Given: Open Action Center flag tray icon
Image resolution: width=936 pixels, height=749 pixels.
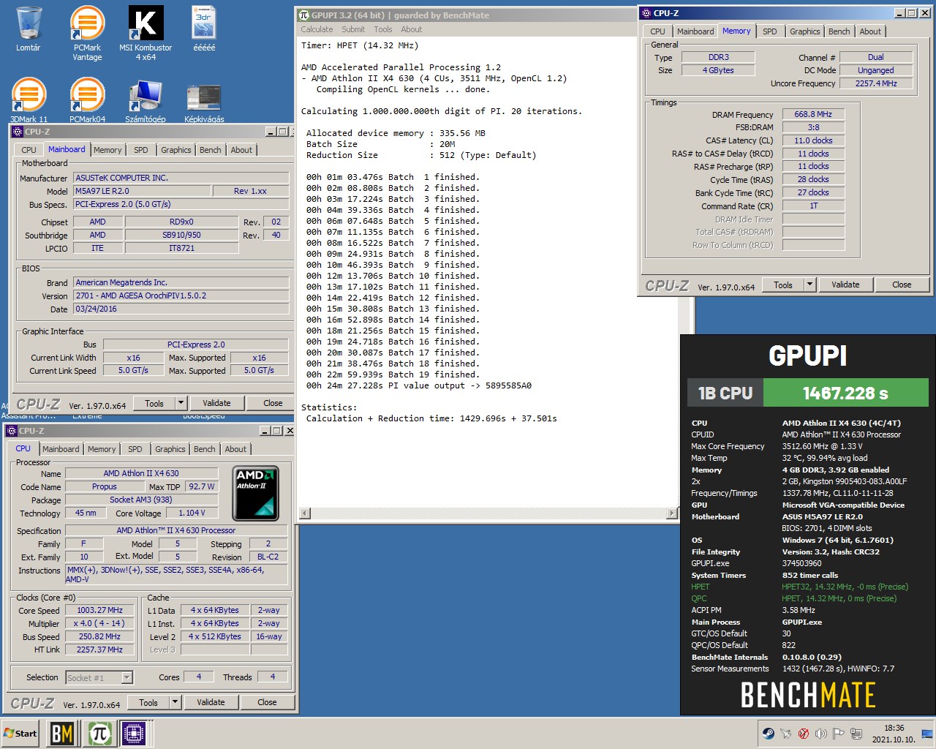Looking at the screenshot, I should click(x=839, y=734).
